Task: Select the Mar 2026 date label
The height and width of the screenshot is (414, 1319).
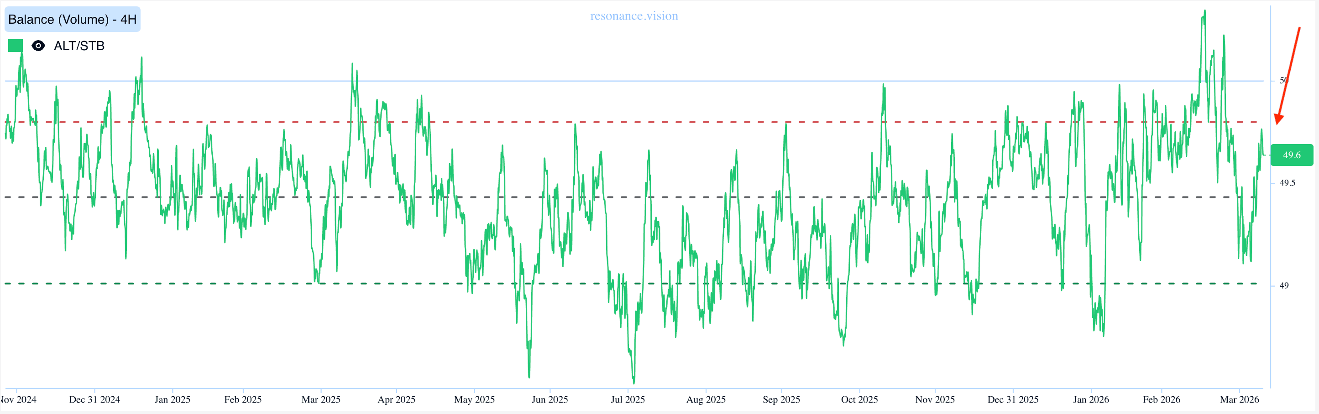Action: (1239, 399)
